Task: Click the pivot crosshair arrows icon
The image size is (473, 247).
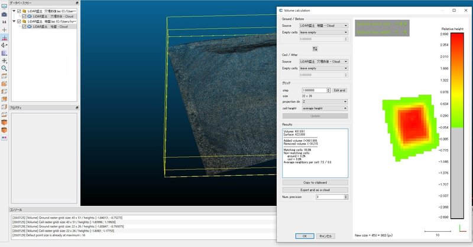Action: click(4, 61)
